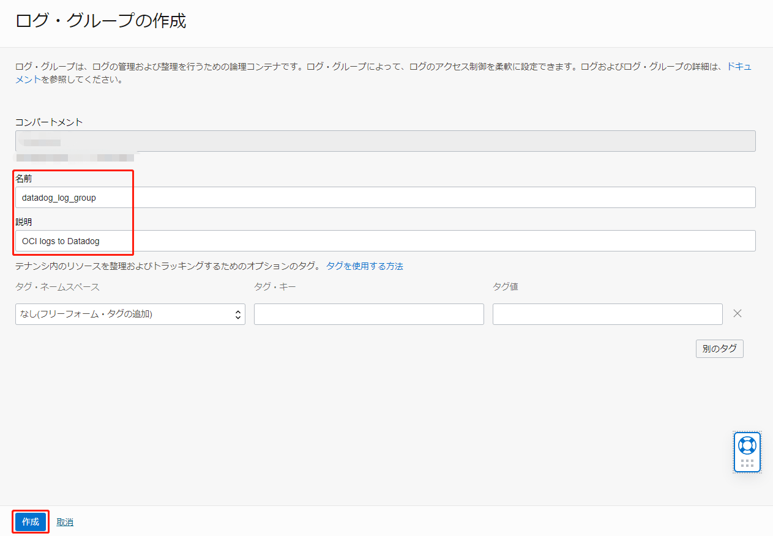Click the 名前 field containing datadog_log_group

coord(385,198)
